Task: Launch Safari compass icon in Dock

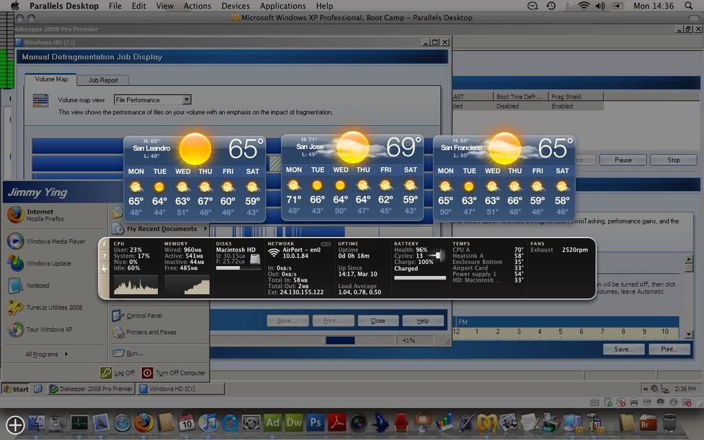Action: pos(122,423)
